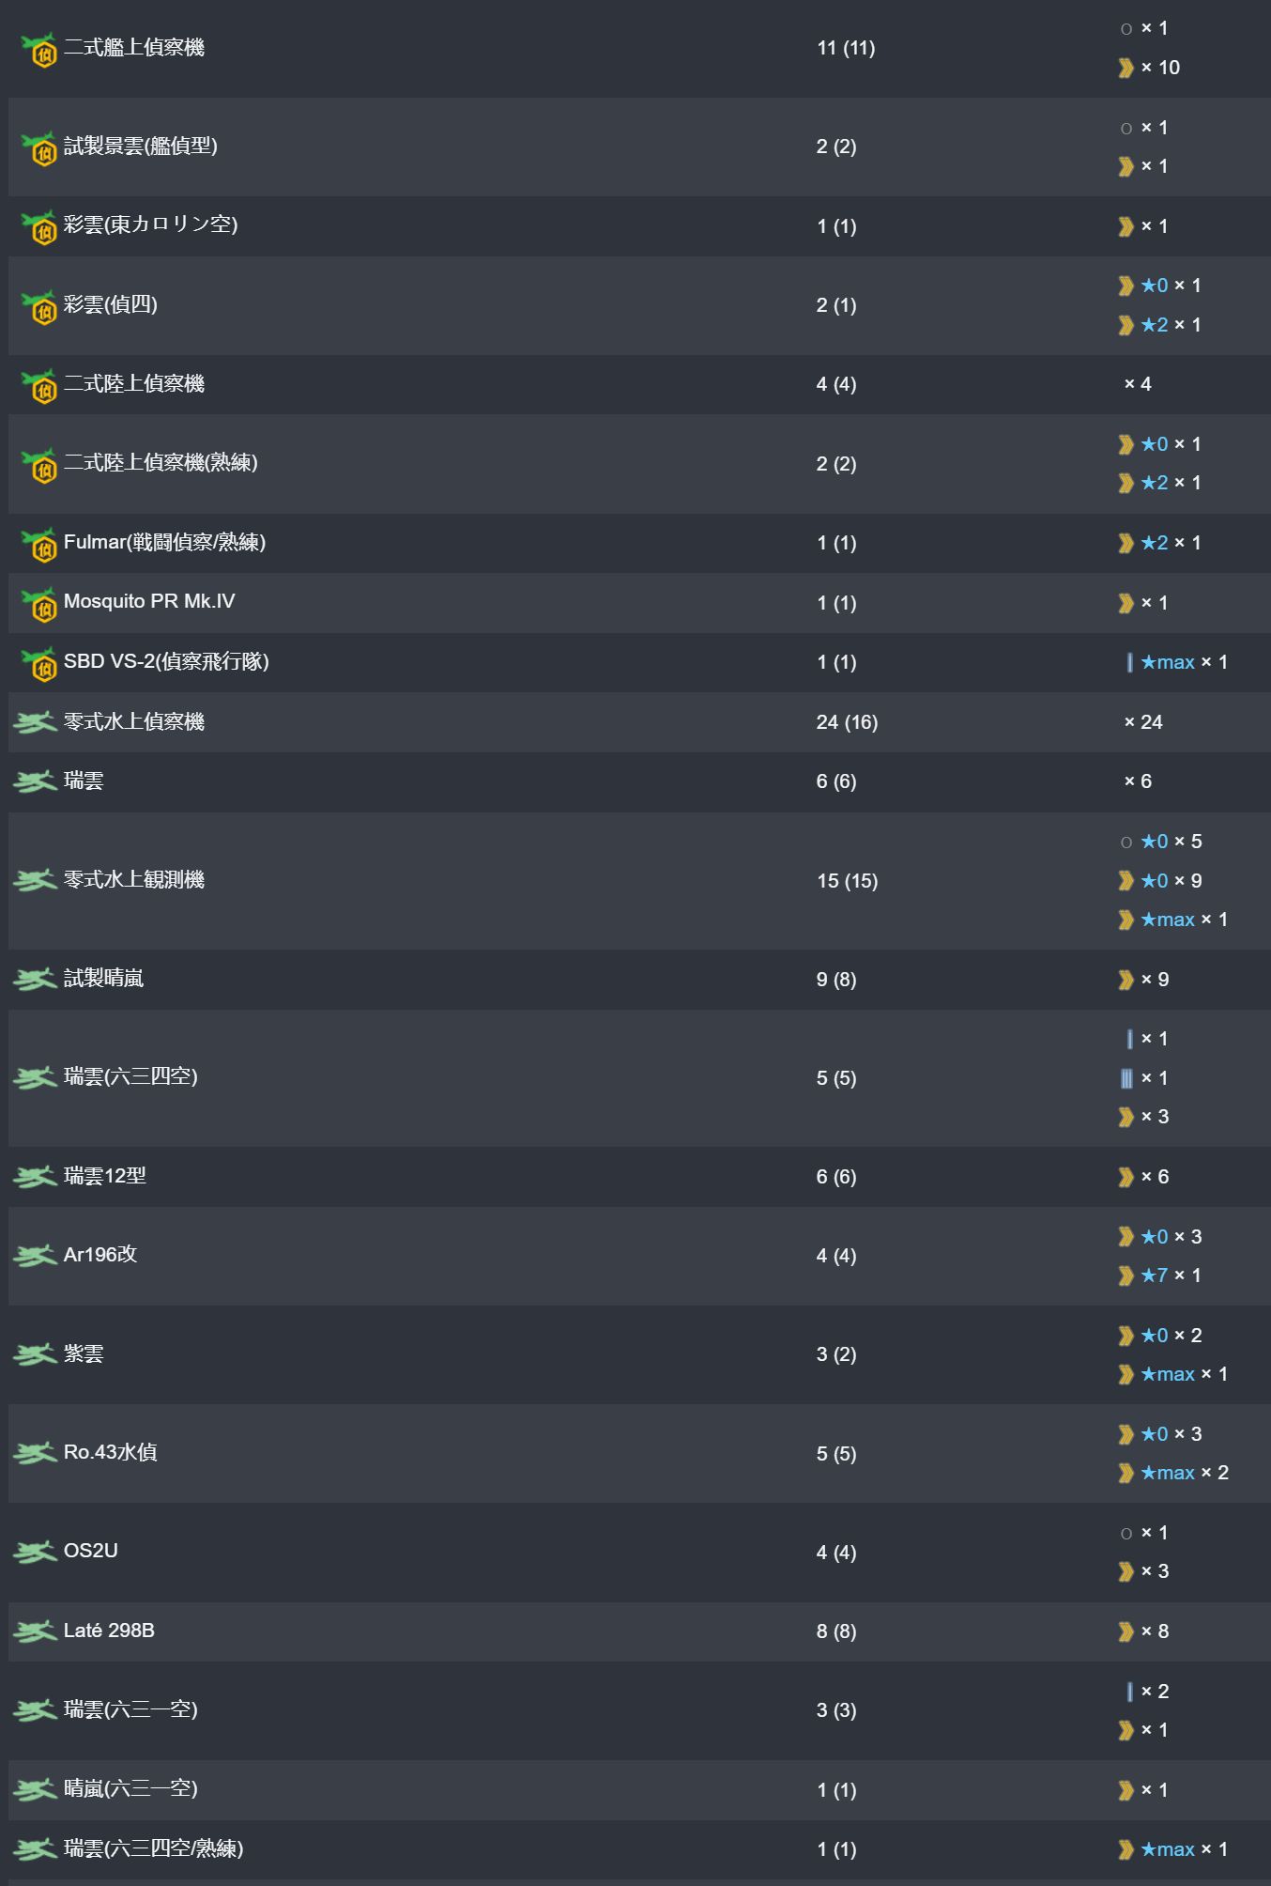The image size is (1271, 1886).
Task: Select the 瑞雲12型 equipment name
Action: (104, 1176)
